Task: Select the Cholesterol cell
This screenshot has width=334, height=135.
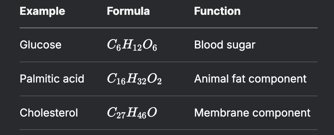Action: (49, 113)
